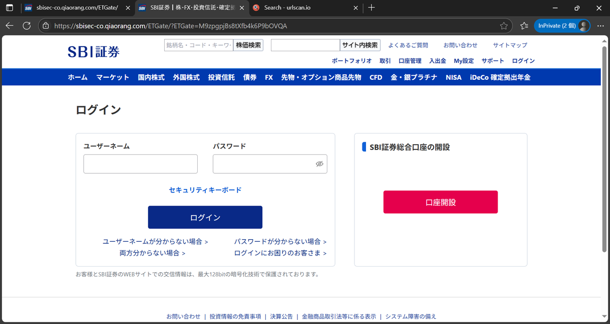Open footer 投資情報の免責事項 link
This screenshot has height=324, width=610.
coord(235,316)
